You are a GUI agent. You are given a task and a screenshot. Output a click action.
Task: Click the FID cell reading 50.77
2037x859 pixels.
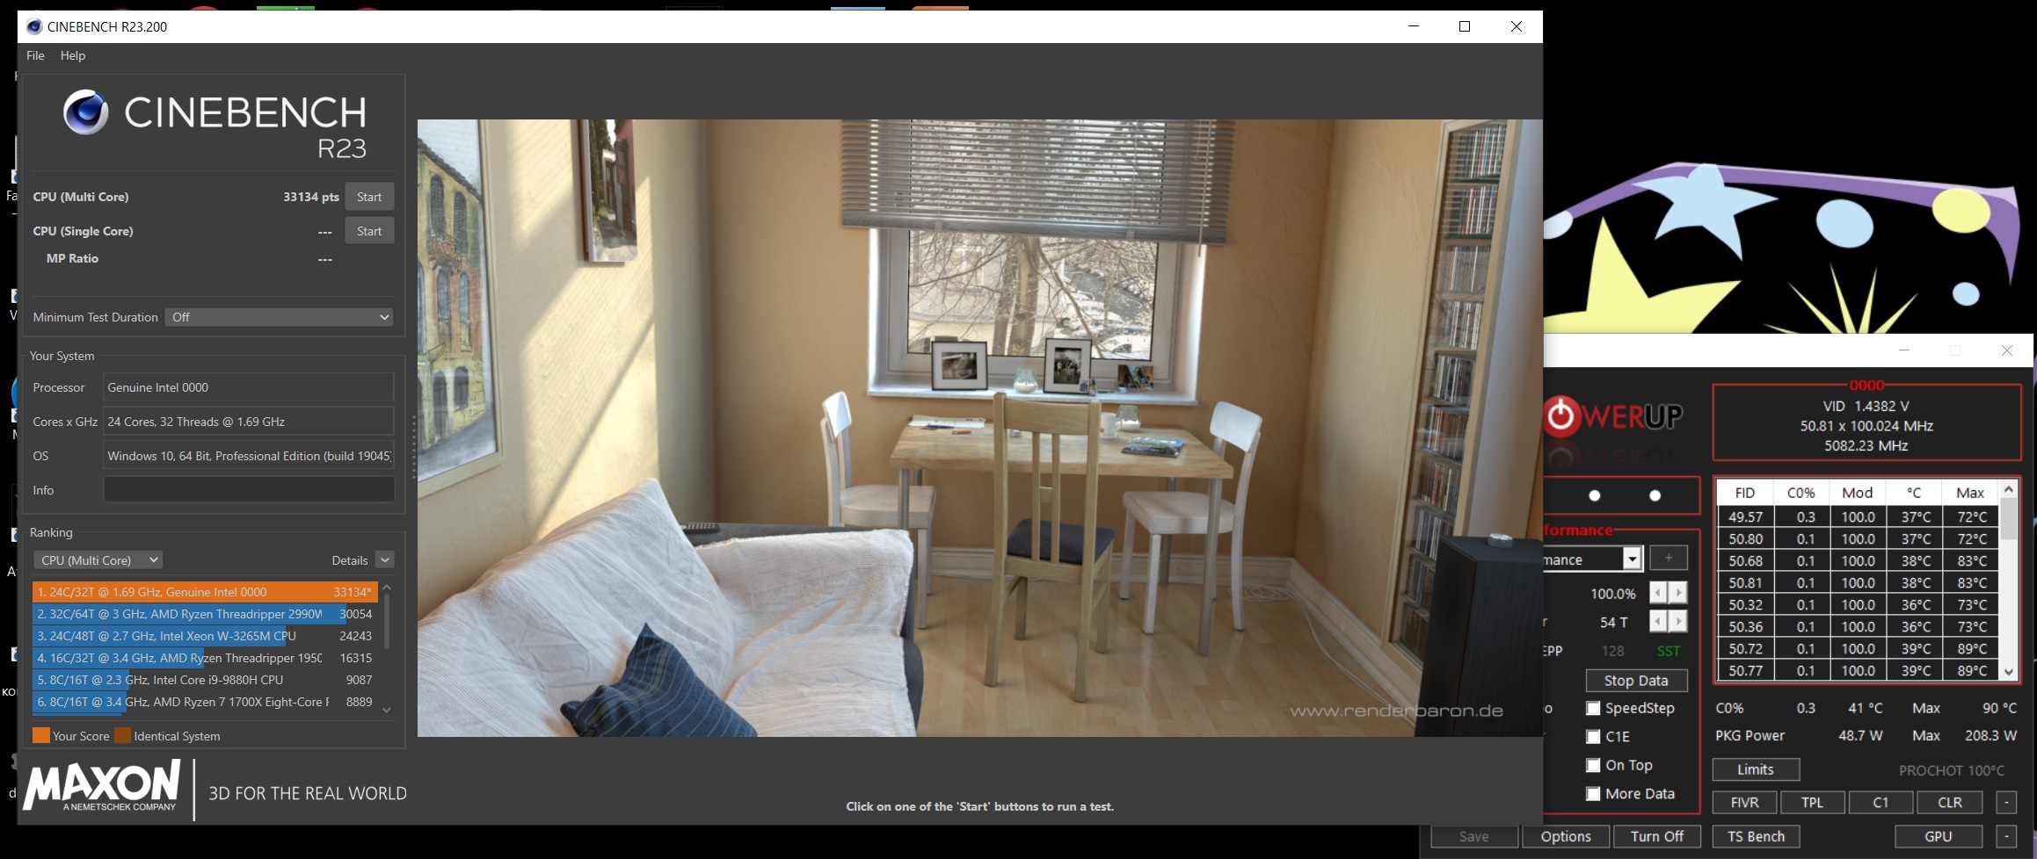click(1745, 671)
